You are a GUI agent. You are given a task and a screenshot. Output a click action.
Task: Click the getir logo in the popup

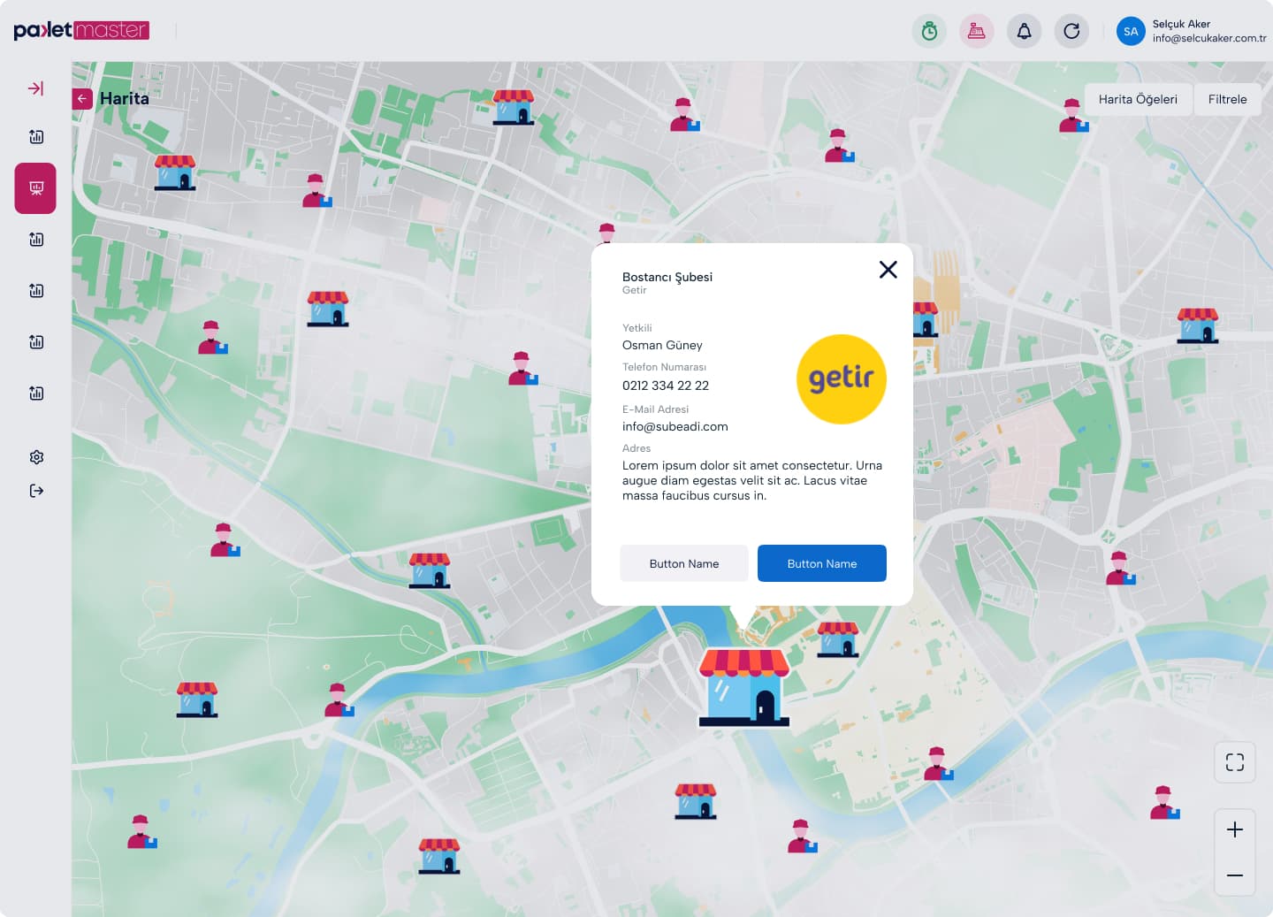pos(842,378)
